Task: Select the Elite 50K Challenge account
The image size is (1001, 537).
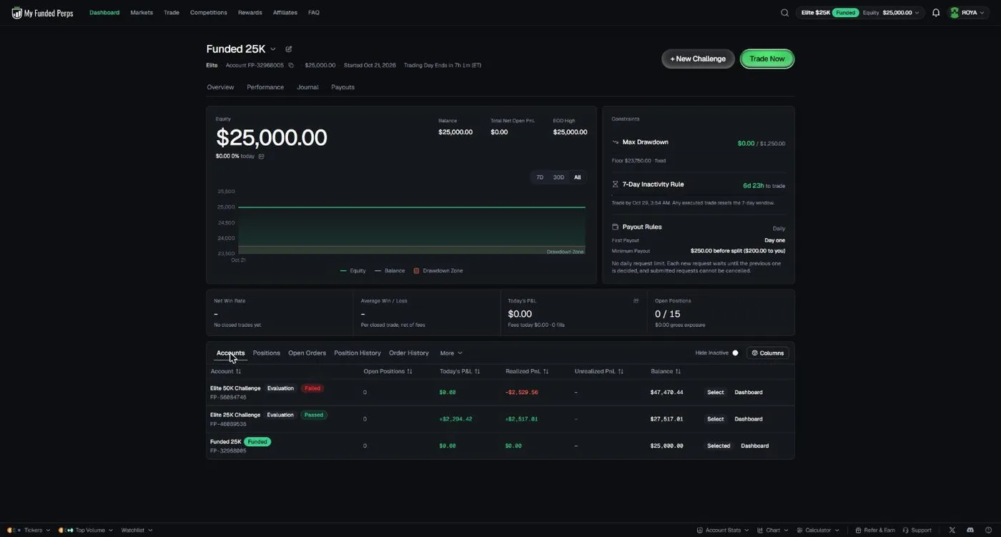Action: [x=716, y=393]
